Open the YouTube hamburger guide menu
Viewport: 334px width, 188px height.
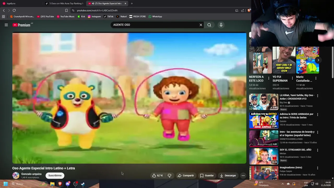tap(6, 25)
